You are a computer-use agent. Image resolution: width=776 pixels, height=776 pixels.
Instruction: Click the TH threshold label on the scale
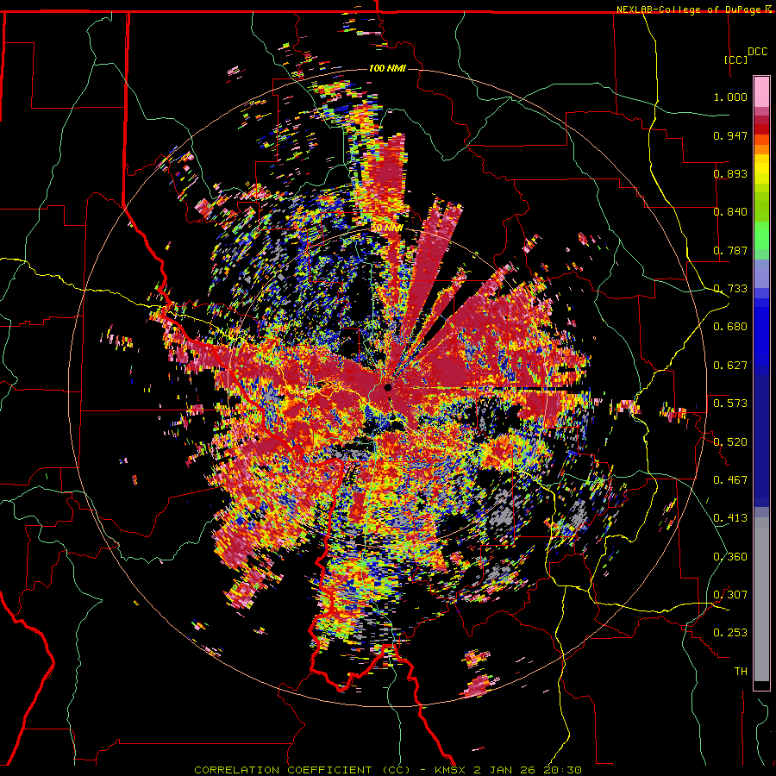(741, 672)
